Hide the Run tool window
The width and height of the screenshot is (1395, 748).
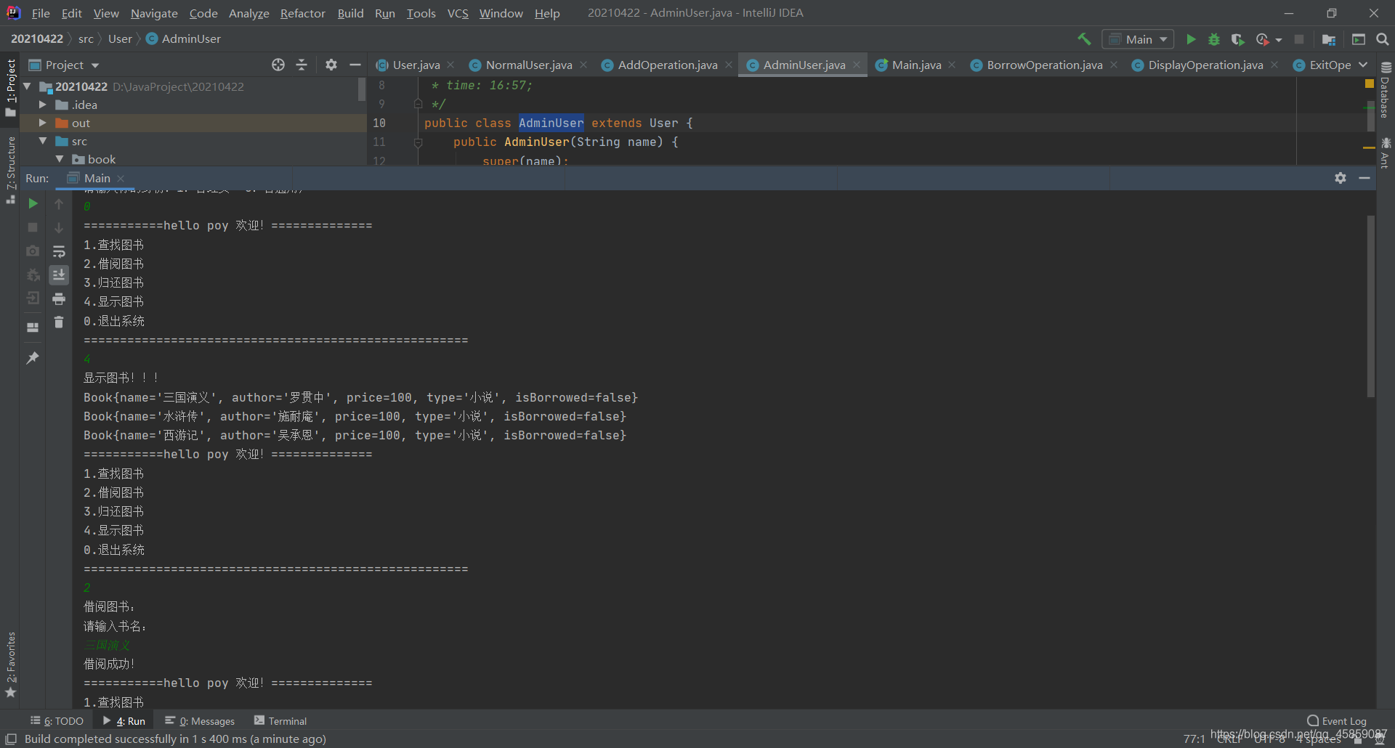pyautogui.click(x=1364, y=178)
